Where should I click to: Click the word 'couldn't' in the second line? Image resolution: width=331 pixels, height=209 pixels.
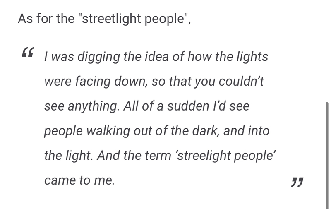tap(241, 81)
